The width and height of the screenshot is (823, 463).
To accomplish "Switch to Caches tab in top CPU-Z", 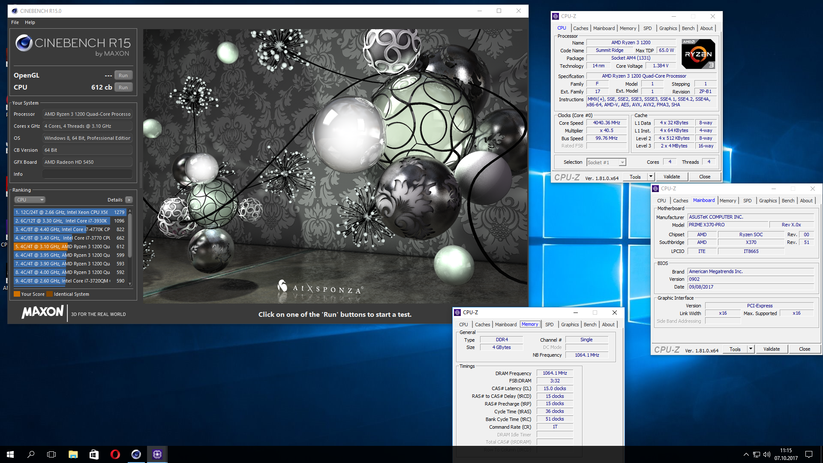I will click(x=581, y=28).
